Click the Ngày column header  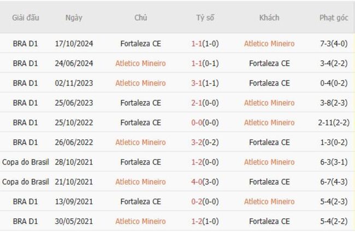[x=74, y=17]
